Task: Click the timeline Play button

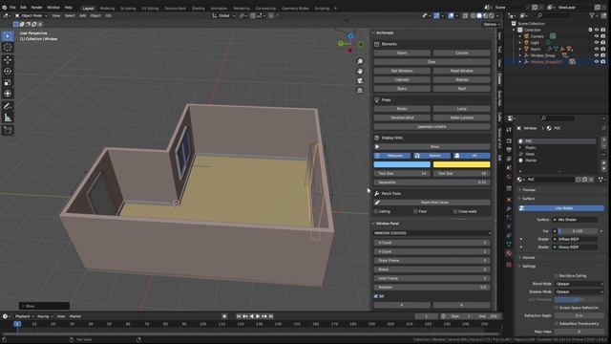Action: click(x=258, y=316)
